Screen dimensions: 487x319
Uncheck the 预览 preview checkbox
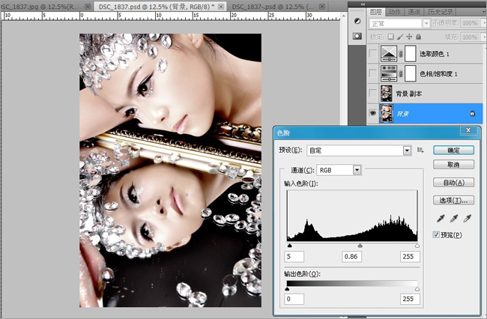point(438,235)
